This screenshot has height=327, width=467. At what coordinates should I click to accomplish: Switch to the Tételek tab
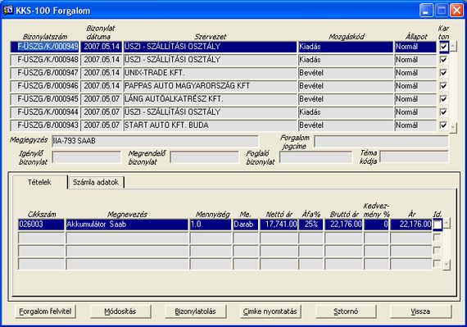point(39,182)
